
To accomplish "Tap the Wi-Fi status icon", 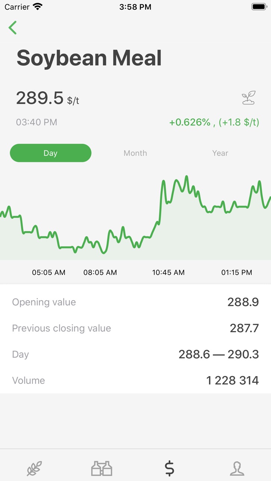I will pos(38,7).
